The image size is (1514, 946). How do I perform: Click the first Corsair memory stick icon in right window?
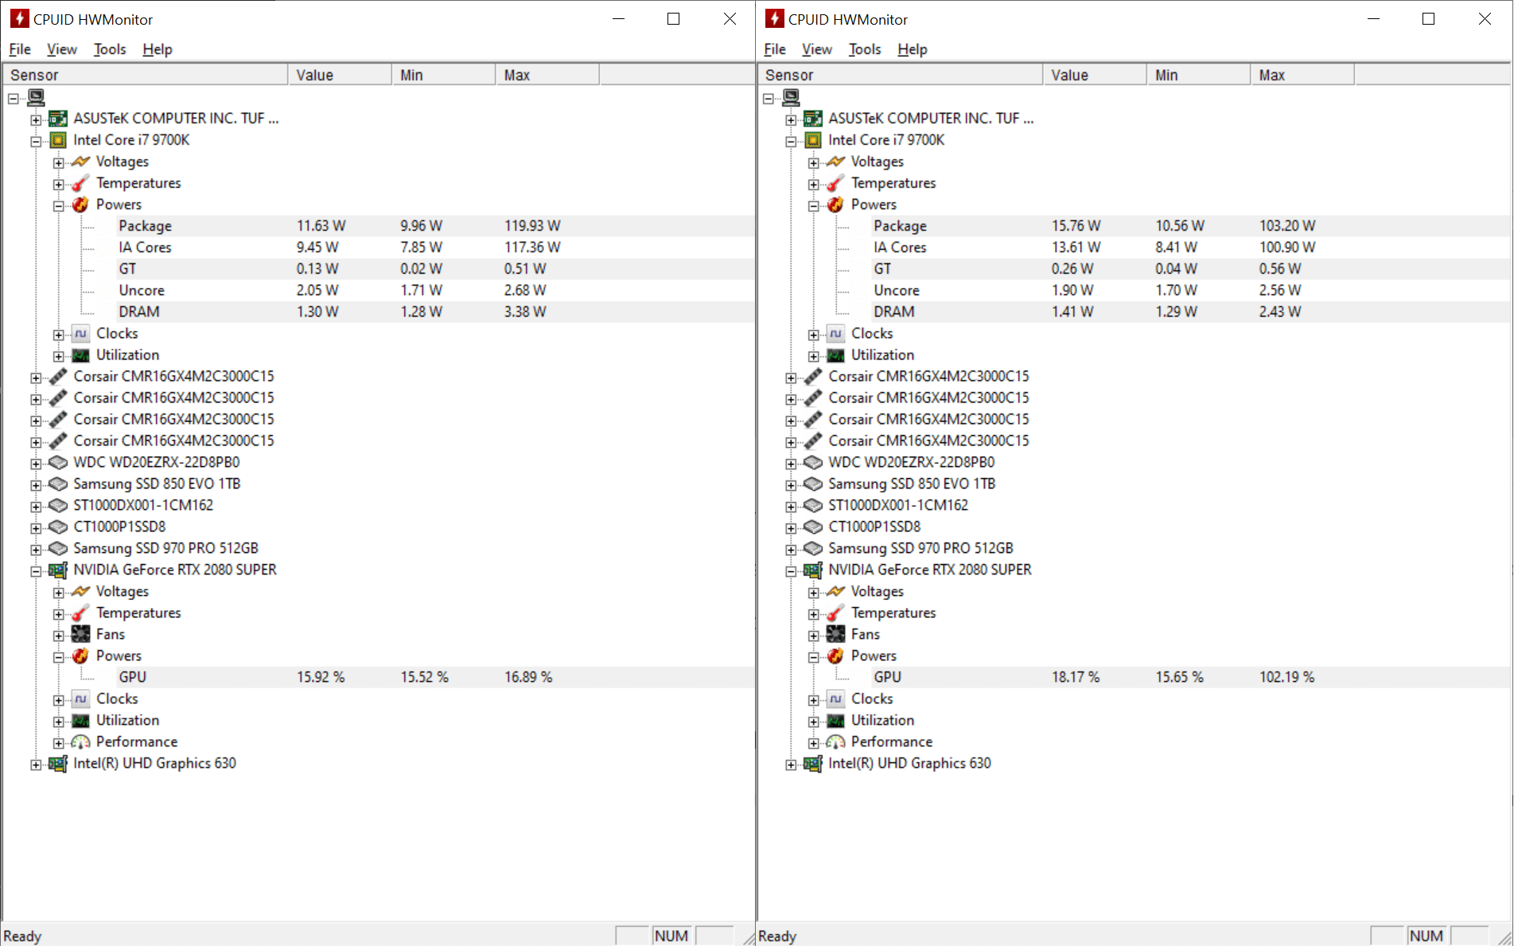(812, 376)
